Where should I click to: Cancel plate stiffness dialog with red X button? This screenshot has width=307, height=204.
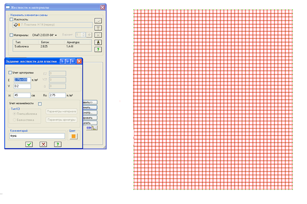click(43, 144)
